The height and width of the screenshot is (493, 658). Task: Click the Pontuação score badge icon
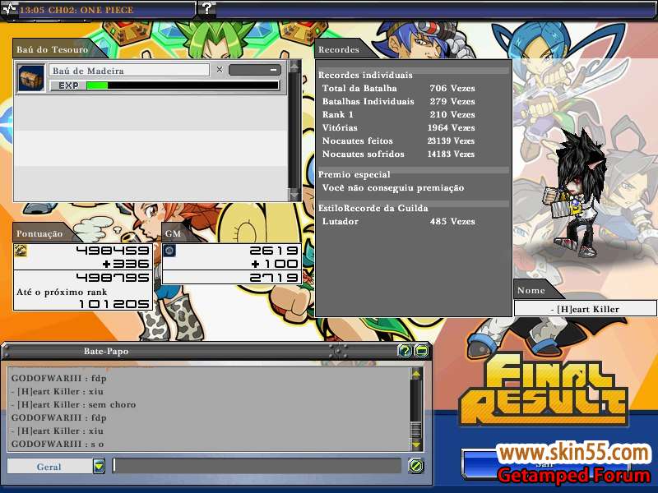21,251
